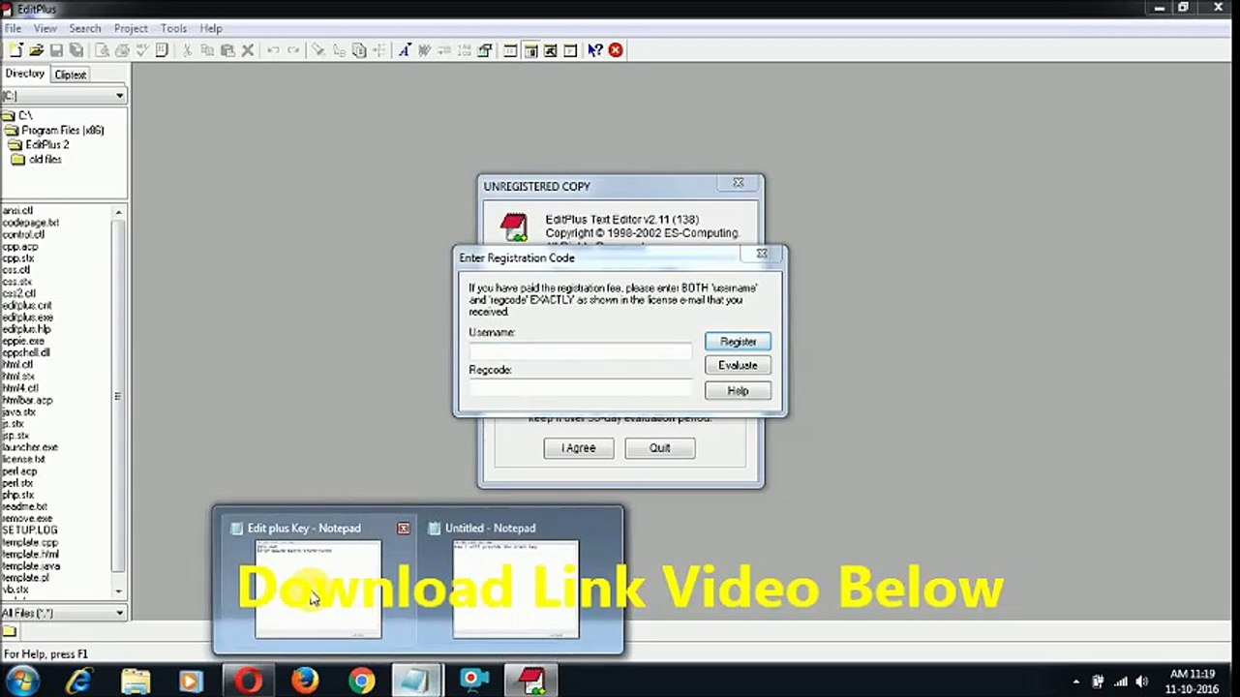The image size is (1240, 697).
Task: Click the Regcode input field
Action: pos(581,387)
